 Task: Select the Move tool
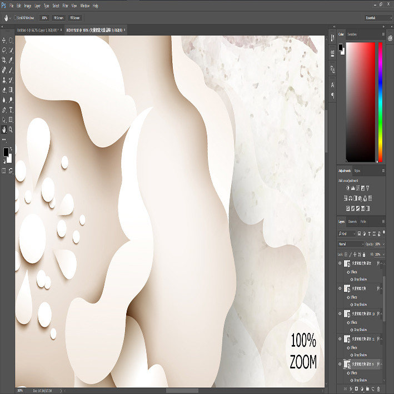click(4, 40)
